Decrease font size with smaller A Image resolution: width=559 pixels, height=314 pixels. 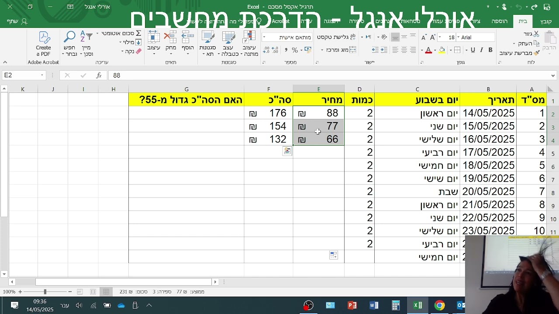coord(424,38)
